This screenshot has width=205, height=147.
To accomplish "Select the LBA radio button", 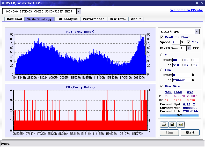I will 162,70.
